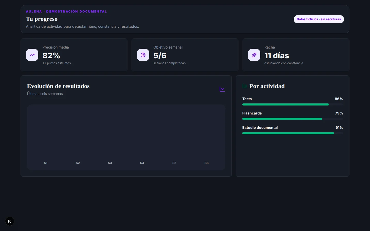Viewport: 370px width, 231px height.
Task: Click the S4 week label in chart
Action: [x=142, y=163]
